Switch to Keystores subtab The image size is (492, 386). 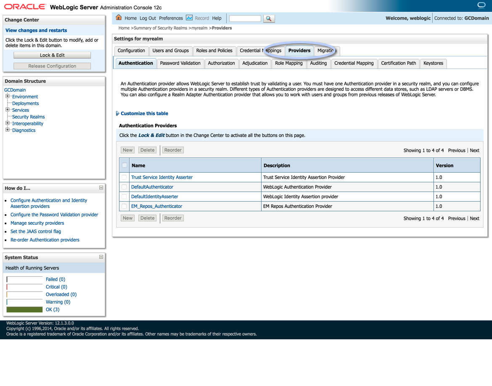(x=433, y=63)
